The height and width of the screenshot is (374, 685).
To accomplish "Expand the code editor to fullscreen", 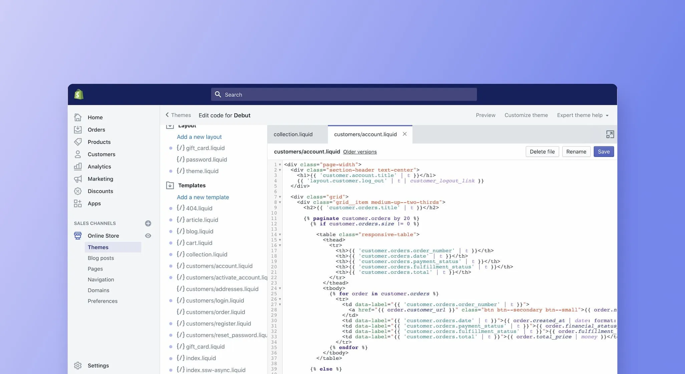I will tap(610, 134).
